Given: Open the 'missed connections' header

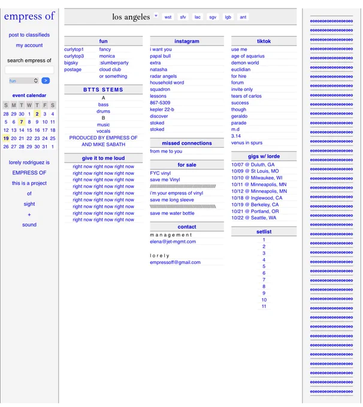Looking at the screenshot, I should [187, 143].
